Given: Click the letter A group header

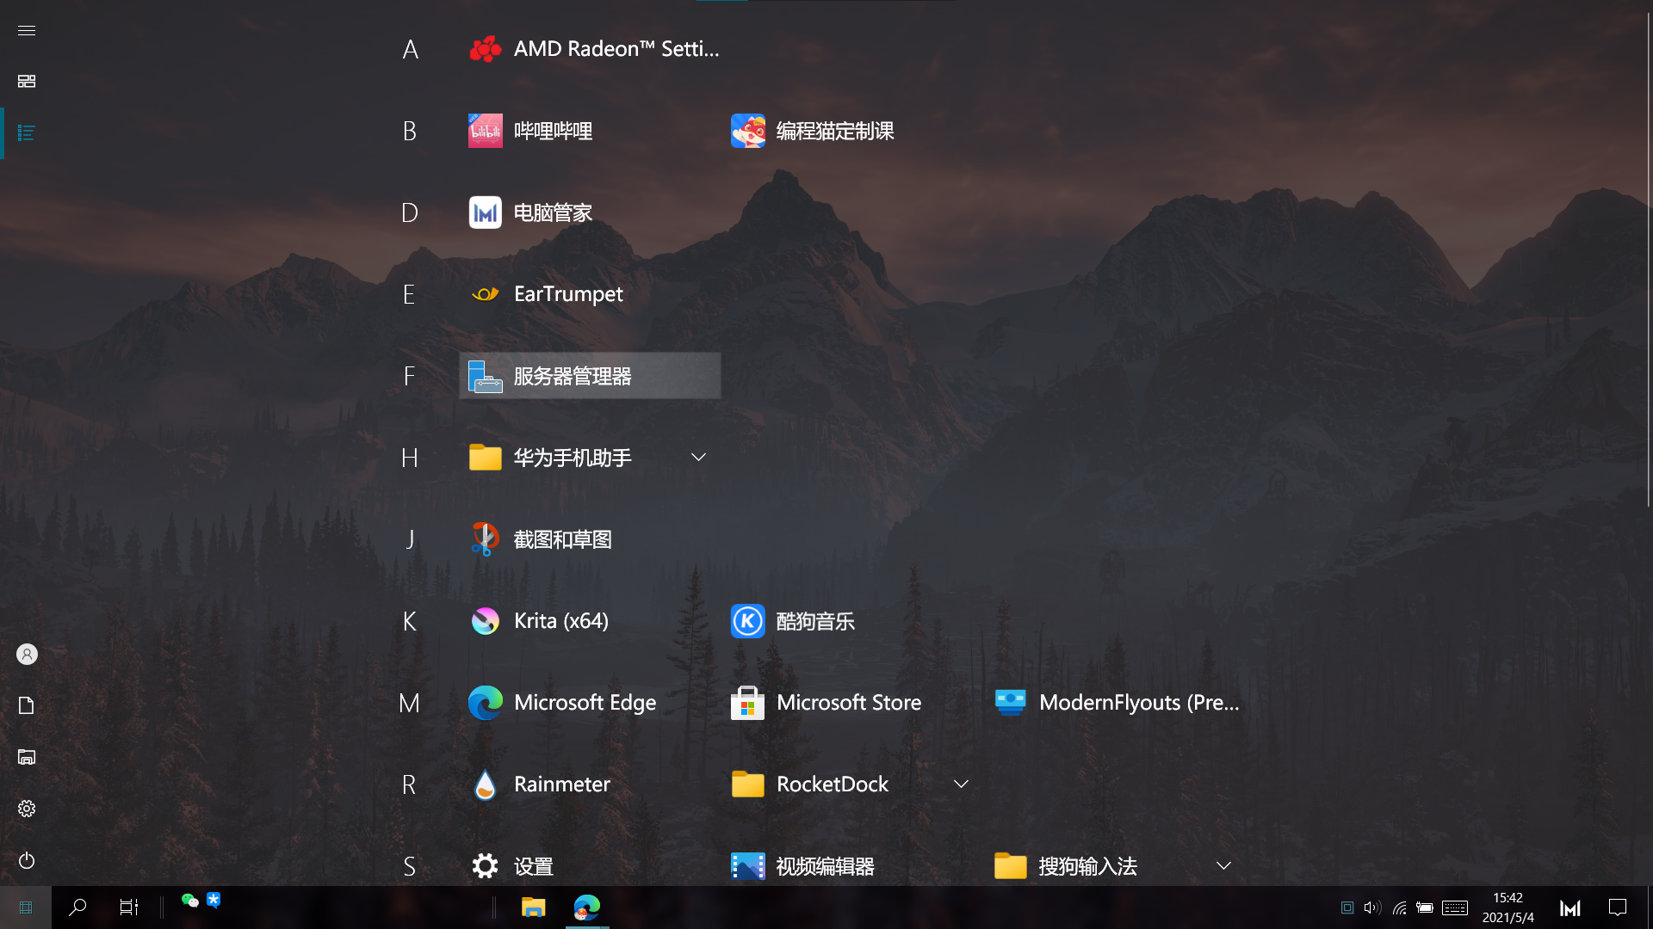Looking at the screenshot, I should (x=411, y=49).
